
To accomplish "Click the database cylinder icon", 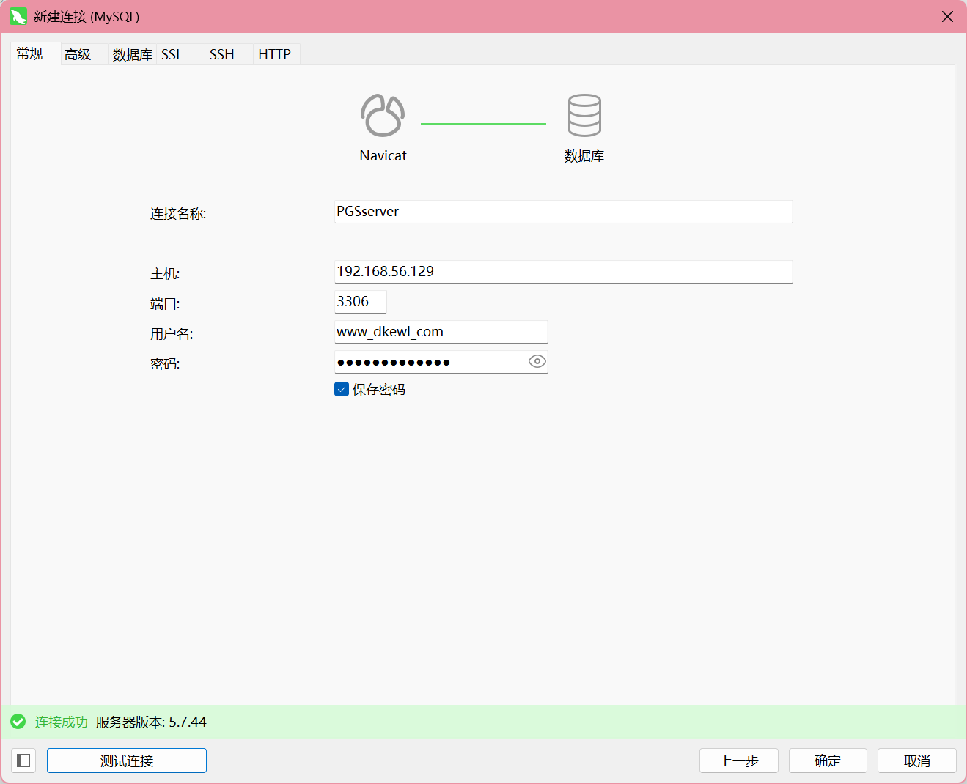I will (584, 115).
